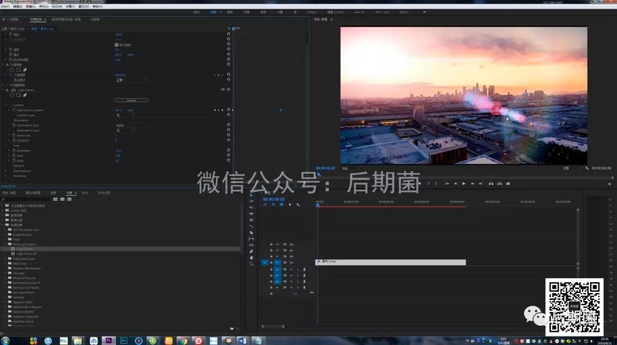This screenshot has width=617, height=345.
Task: Select the Zoom tool magnifier
Action: [x=251, y=264]
